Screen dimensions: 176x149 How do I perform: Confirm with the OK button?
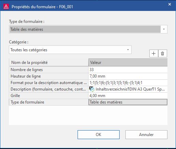tap(98, 135)
